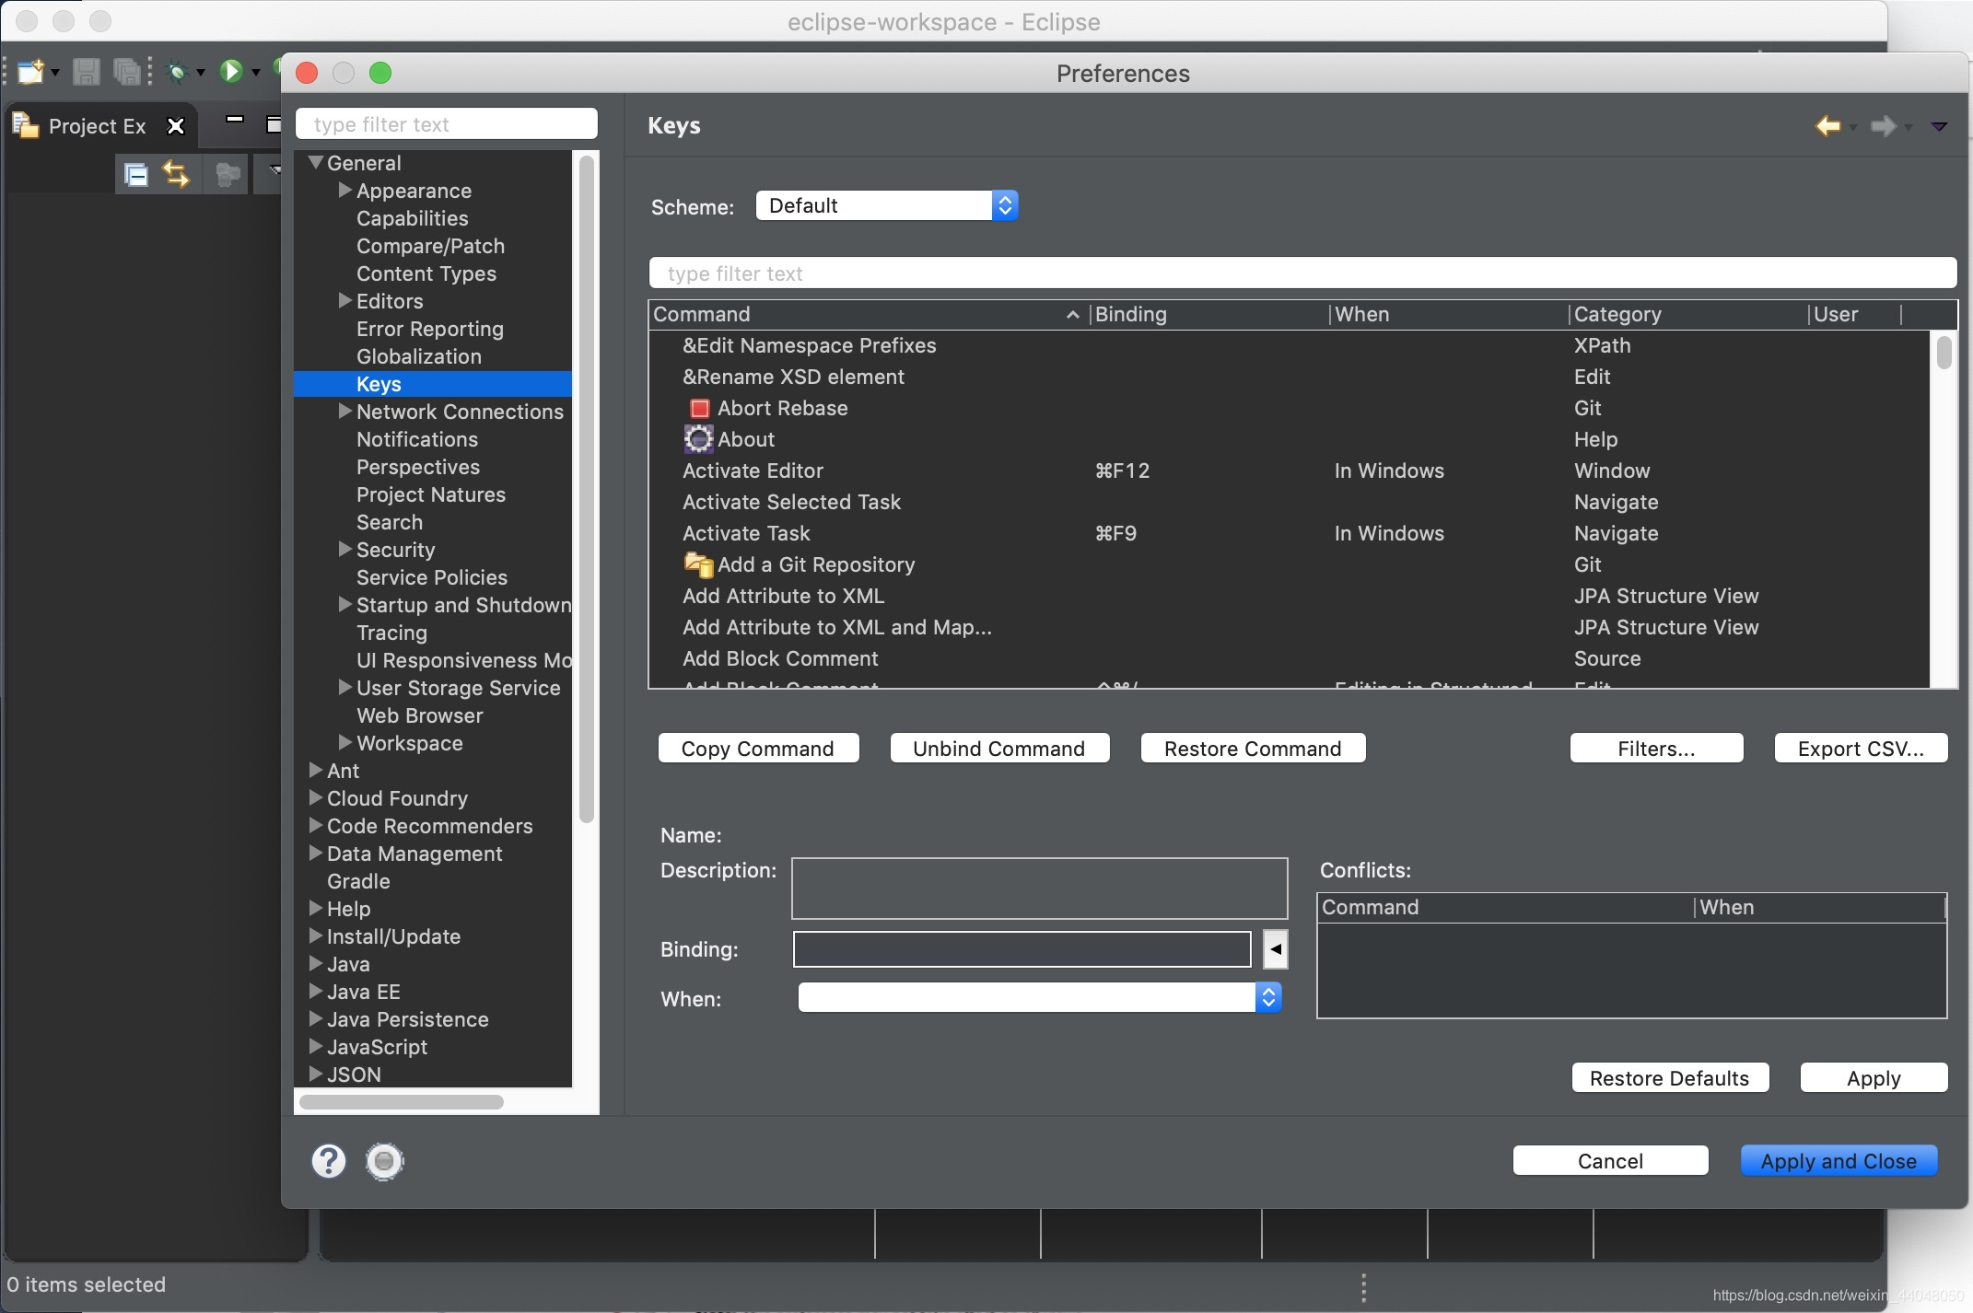The height and width of the screenshot is (1313, 1973).
Task: Click Restore Defaults button
Action: pos(1670,1078)
